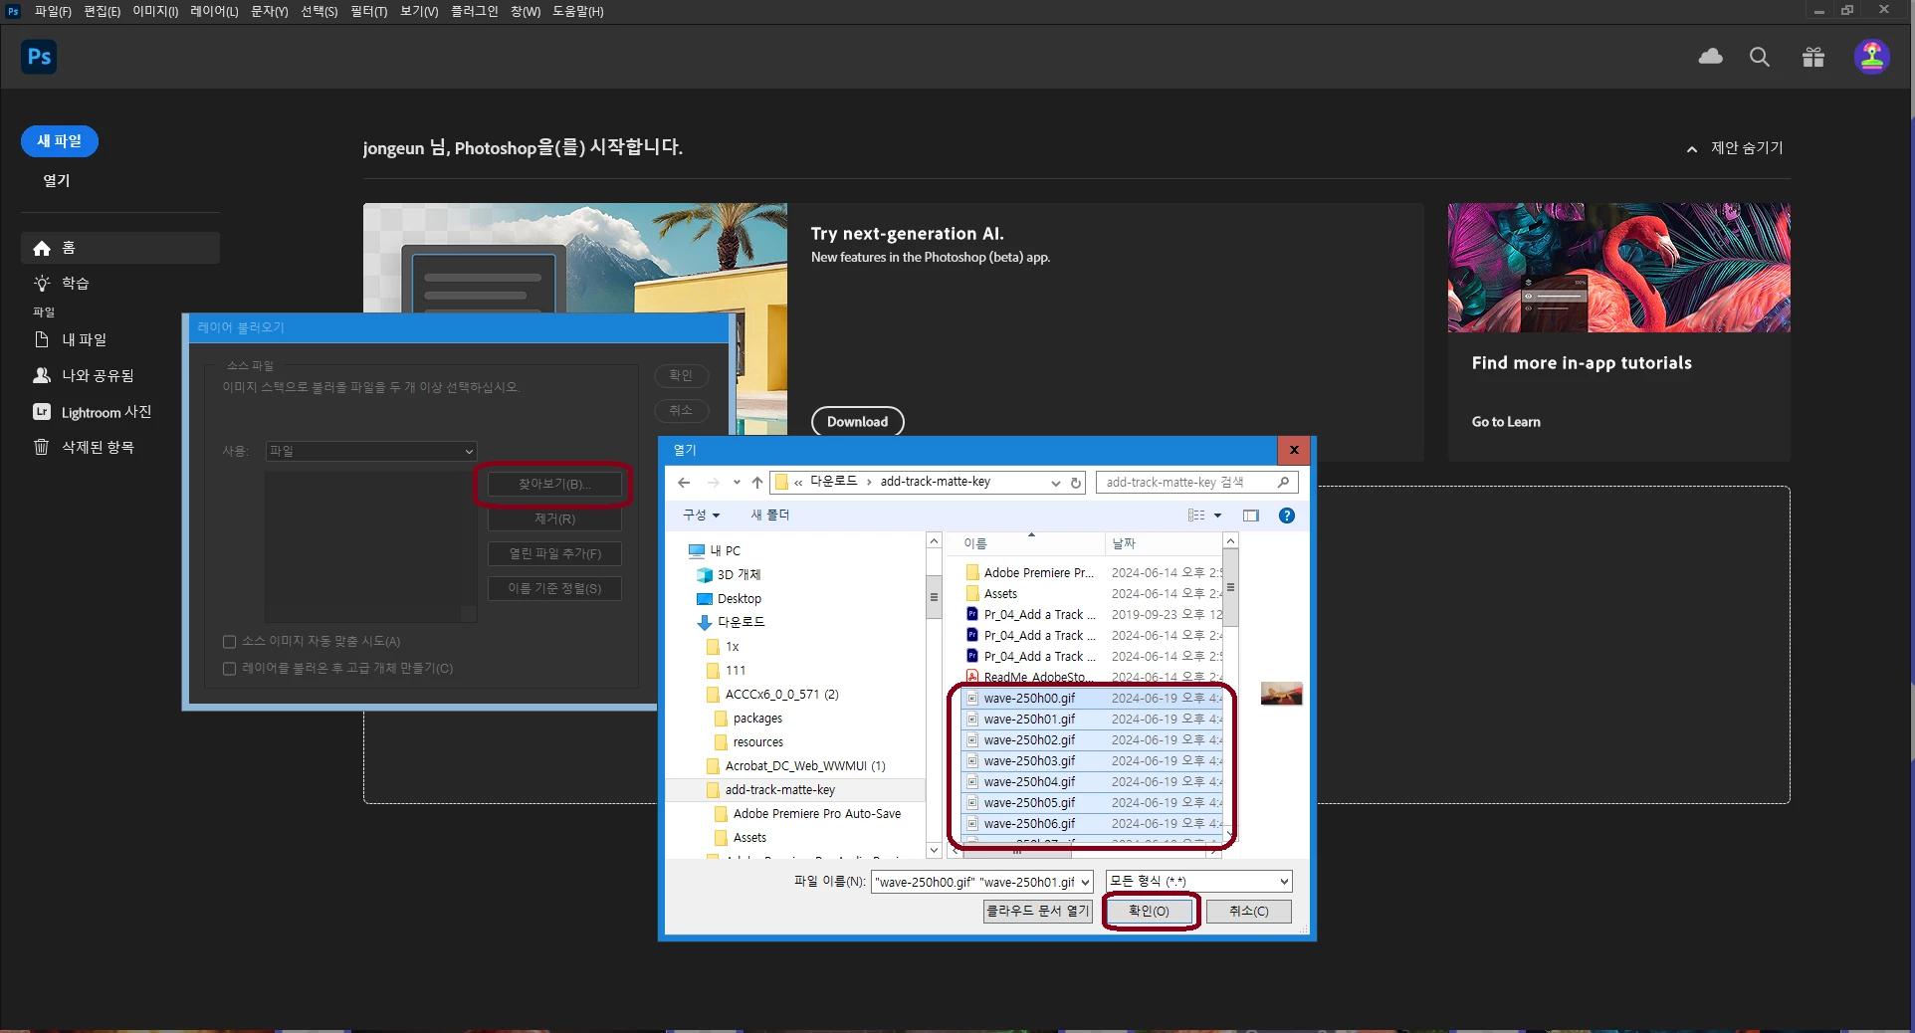Viewport: 1915px width, 1033px height.
Task: Expand the view options dropdown arrow
Action: 1217,516
